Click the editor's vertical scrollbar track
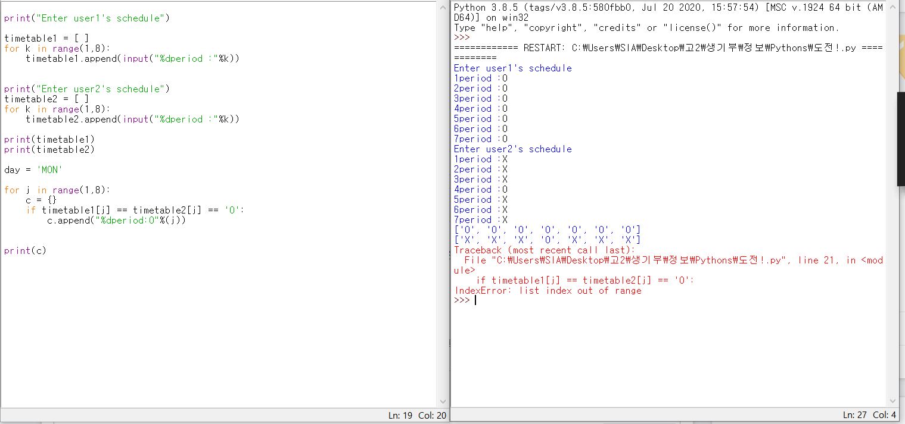 point(443,238)
